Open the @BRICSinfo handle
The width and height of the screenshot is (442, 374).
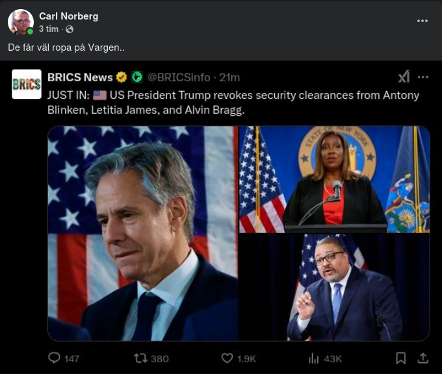click(x=180, y=77)
